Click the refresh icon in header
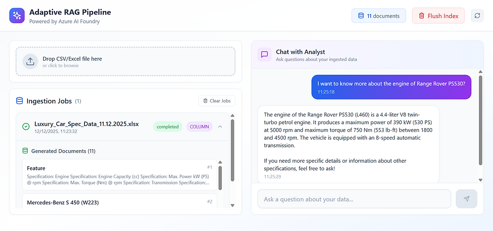This screenshot has width=493, height=231. 477,16
